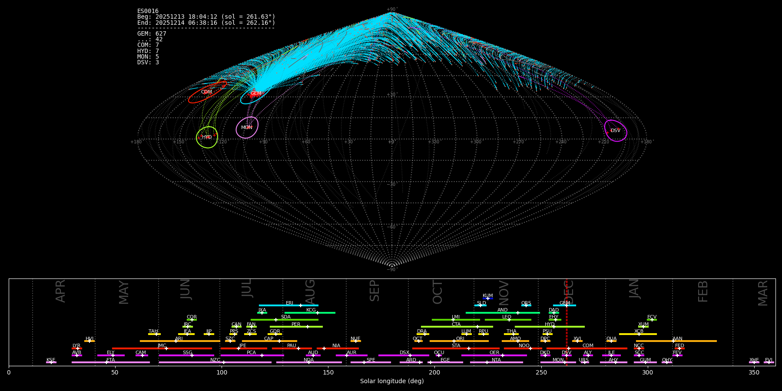The height and width of the screenshot is (391, 782).
Task: Click the MON radiant ellipse on the sky map
Action: (247, 127)
